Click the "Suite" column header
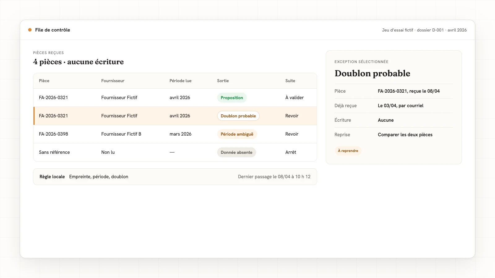Viewport: 495px width, 278px height. click(290, 81)
